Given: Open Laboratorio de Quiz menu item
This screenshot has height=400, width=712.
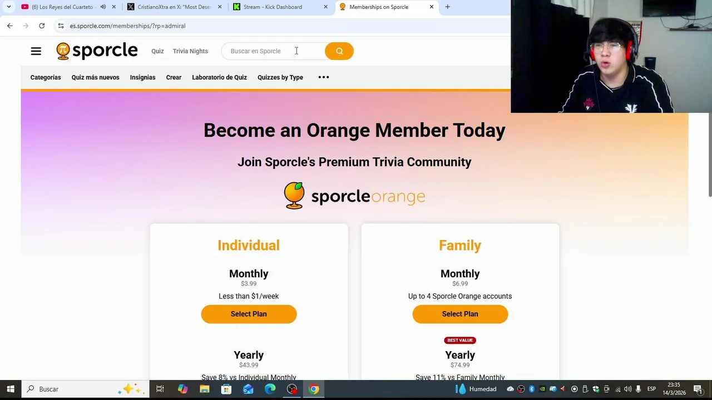Looking at the screenshot, I should point(219,77).
